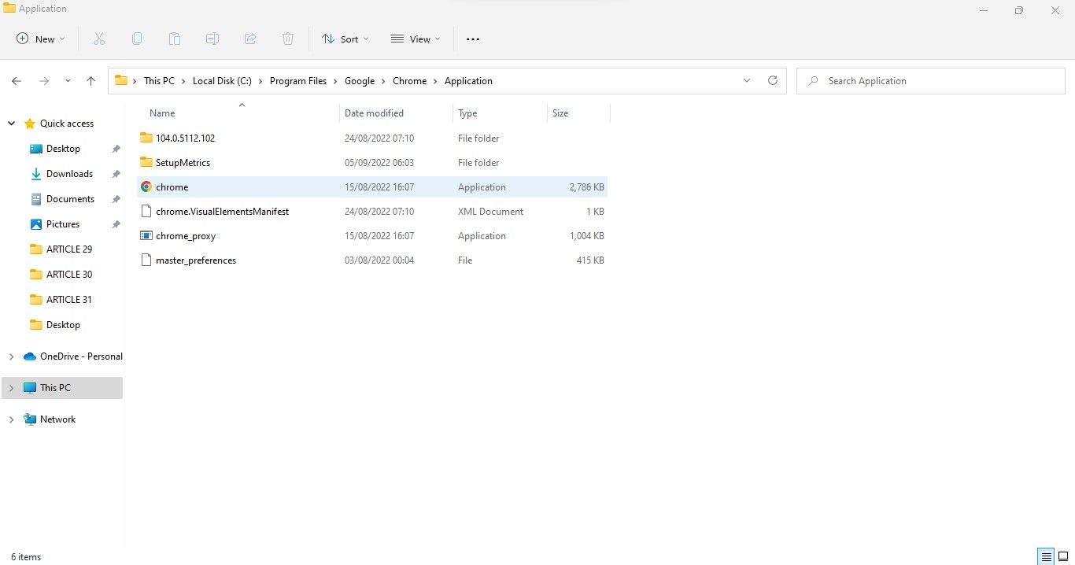Go back with the left arrow
The image size is (1075, 565).
point(17,81)
